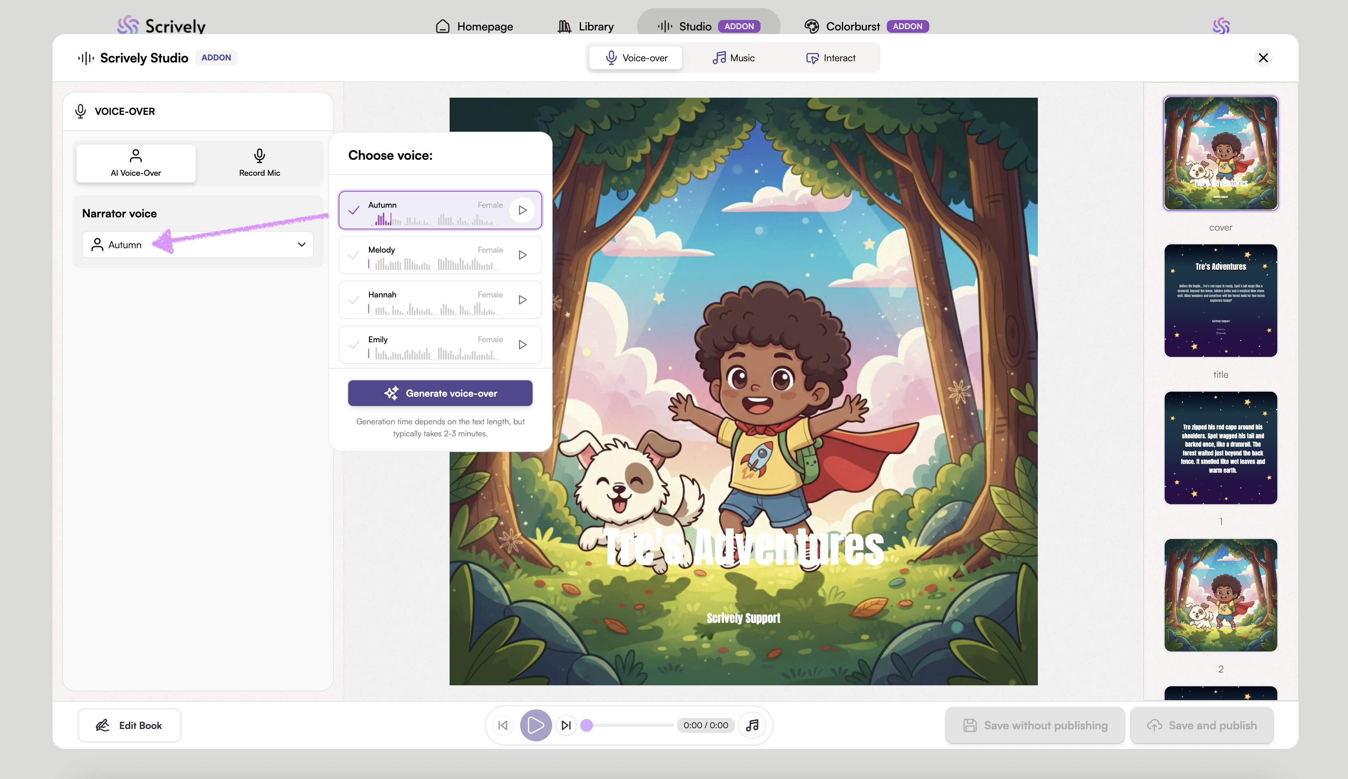Click the Edit Book button
Screen dimensions: 1348x779
click(129, 725)
